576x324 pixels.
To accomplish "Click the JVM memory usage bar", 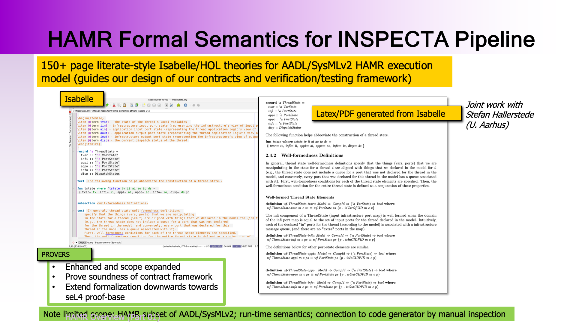I will (x=220, y=246).
